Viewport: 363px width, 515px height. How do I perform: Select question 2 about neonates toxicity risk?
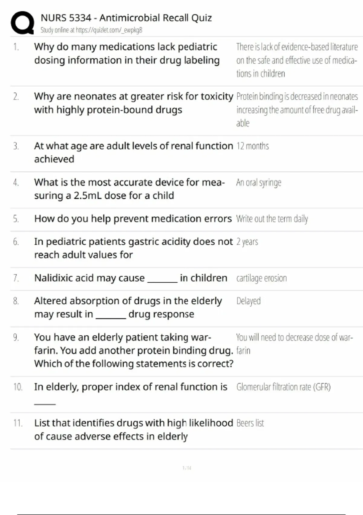pyautogui.click(x=133, y=103)
